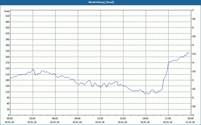The width and height of the screenshot is (201, 125).
Task: Click the 21:00 time axis label
Action: (168, 118)
